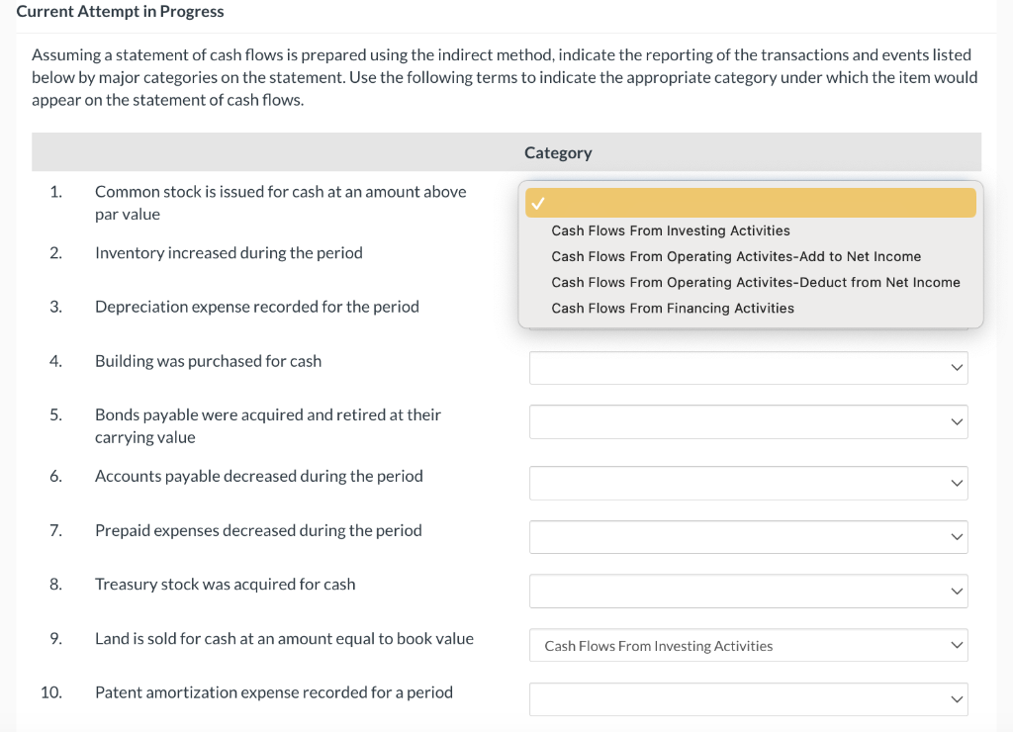Click the highlighted blank option in the open dropdown
1013x732 pixels.
point(752,202)
